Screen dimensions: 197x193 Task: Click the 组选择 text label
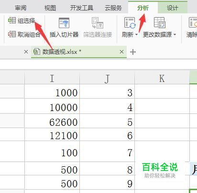[26, 20]
